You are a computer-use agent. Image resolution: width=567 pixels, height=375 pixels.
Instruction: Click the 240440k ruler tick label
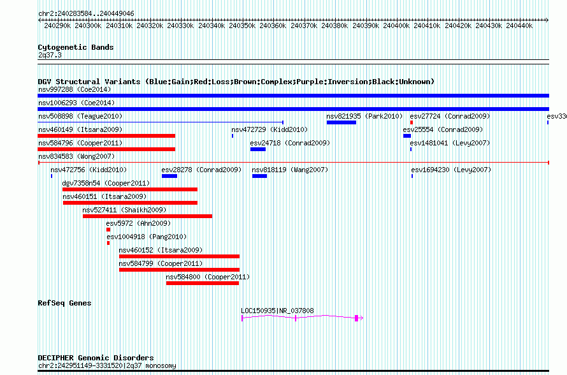(519, 26)
